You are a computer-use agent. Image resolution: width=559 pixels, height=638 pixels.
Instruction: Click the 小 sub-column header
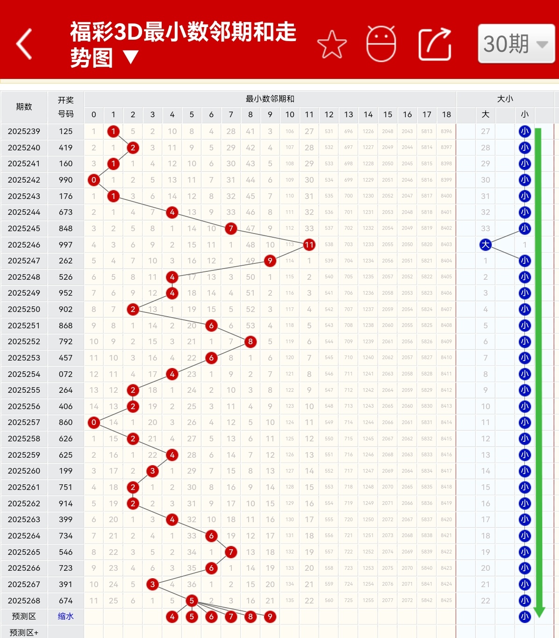(525, 114)
